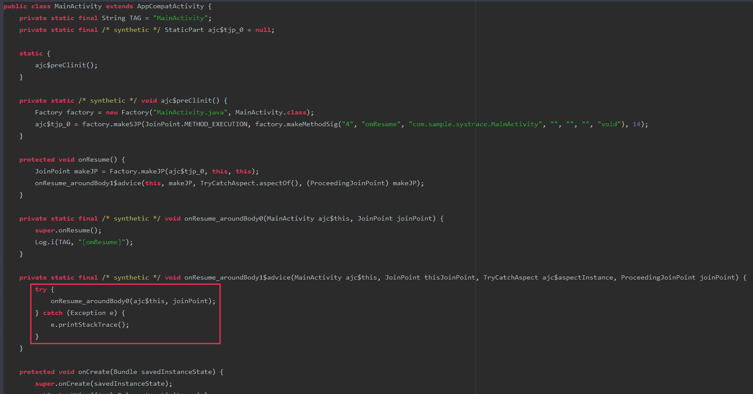Click the number 14 argument
The height and width of the screenshot is (394, 753).
(x=637, y=124)
